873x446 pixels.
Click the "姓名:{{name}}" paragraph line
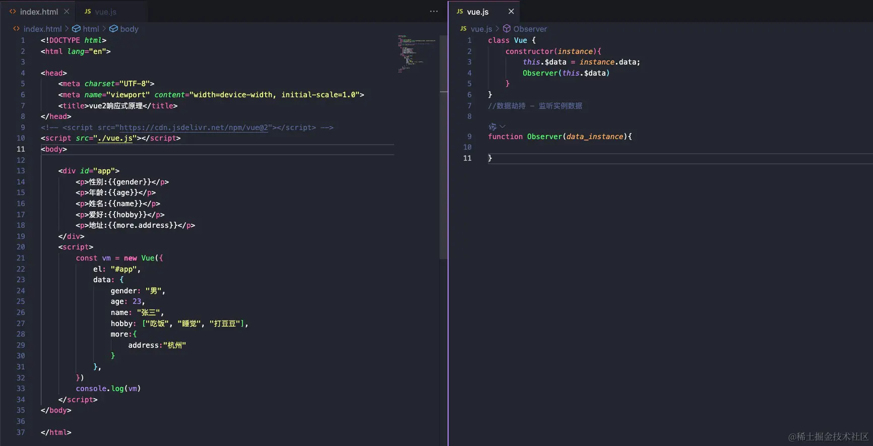click(x=118, y=204)
